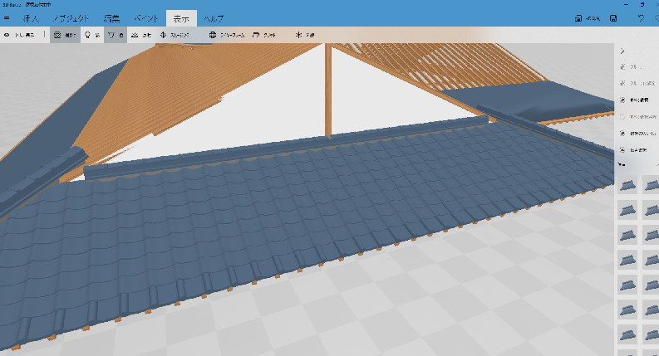Switch to the ペイント (Paint) tab
This screenshot has width=659, height=356.
[146, 18]
